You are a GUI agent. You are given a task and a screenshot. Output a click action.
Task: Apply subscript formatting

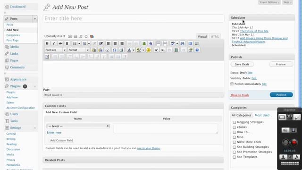coord(163,50)
